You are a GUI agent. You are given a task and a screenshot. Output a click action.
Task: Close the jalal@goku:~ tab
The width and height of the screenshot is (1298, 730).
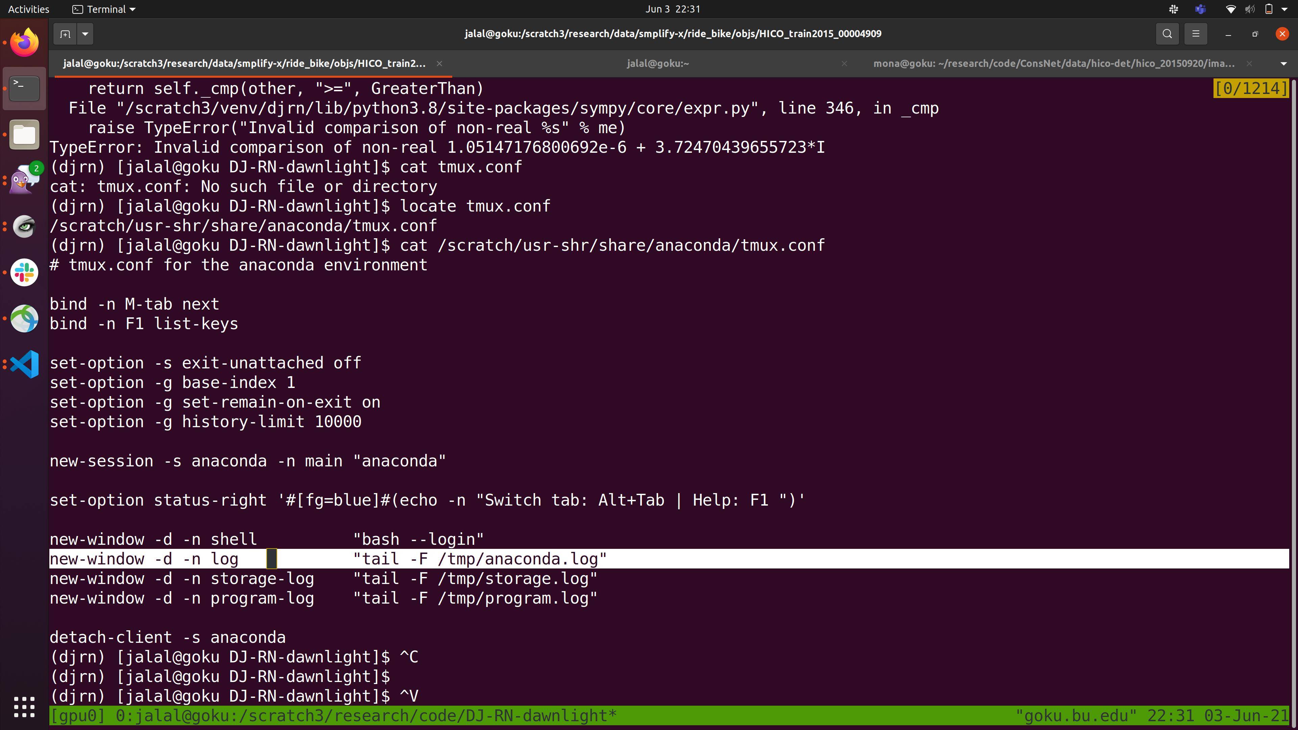coord(844,64)
